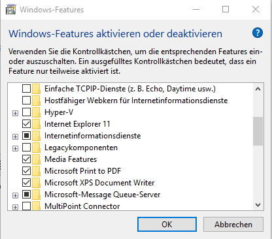Check the Legacykomponenten checkbox
Viewport: 272px width, 239px height.
[x=26, y=148]
